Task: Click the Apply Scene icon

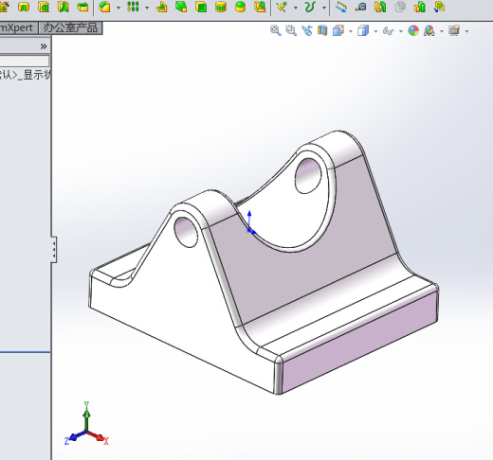Action: pos(429,30)
